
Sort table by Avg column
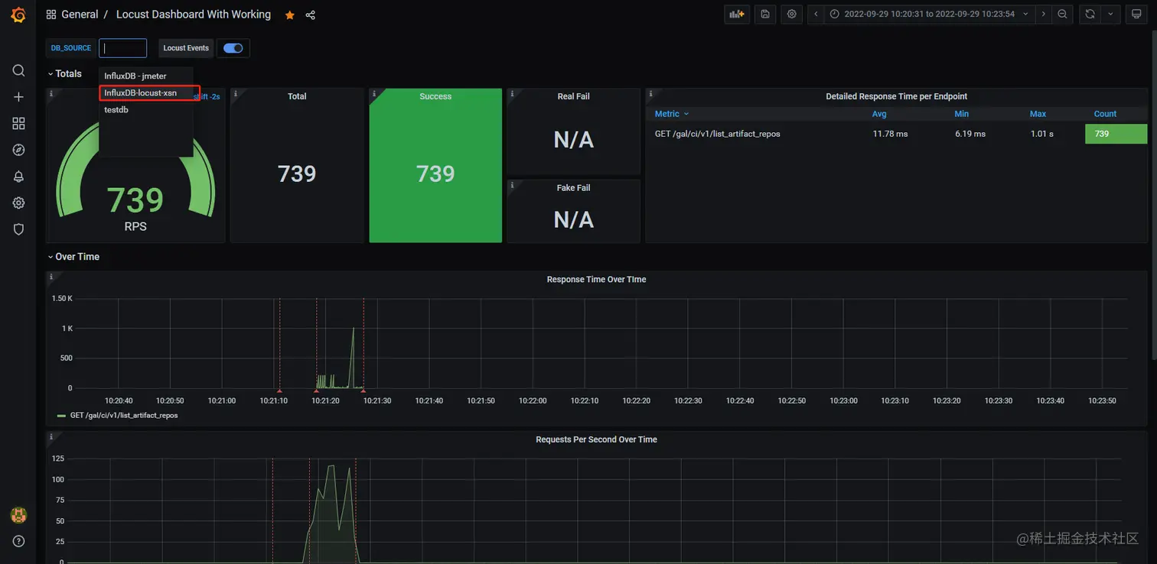(x=879, y=114)
